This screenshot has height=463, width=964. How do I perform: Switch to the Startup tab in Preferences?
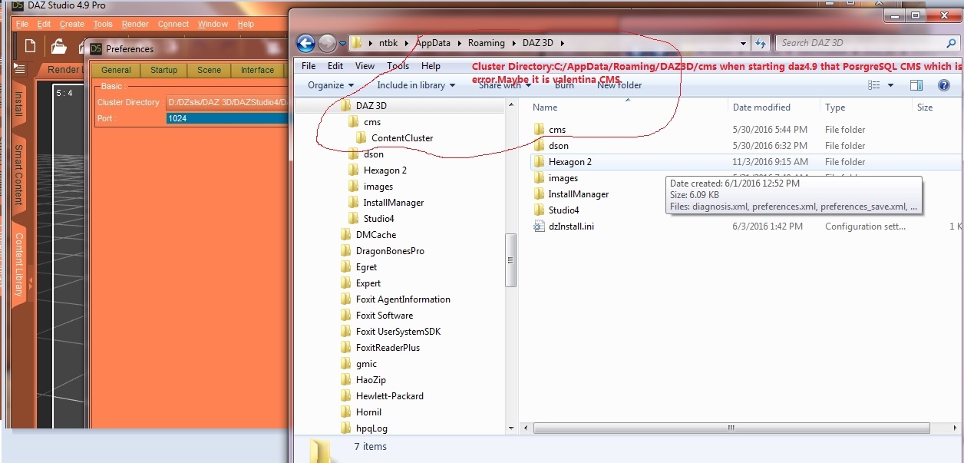point(163,70)
